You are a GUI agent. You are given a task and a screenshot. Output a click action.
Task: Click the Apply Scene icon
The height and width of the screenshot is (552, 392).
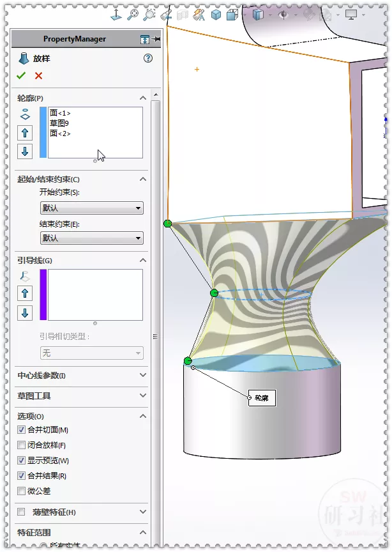click(x=326, y=15)
